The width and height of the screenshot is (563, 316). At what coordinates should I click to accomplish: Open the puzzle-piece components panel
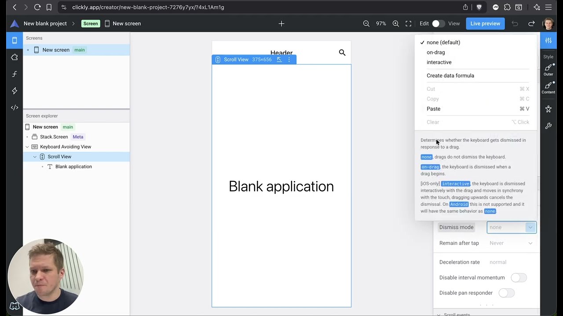15,57
